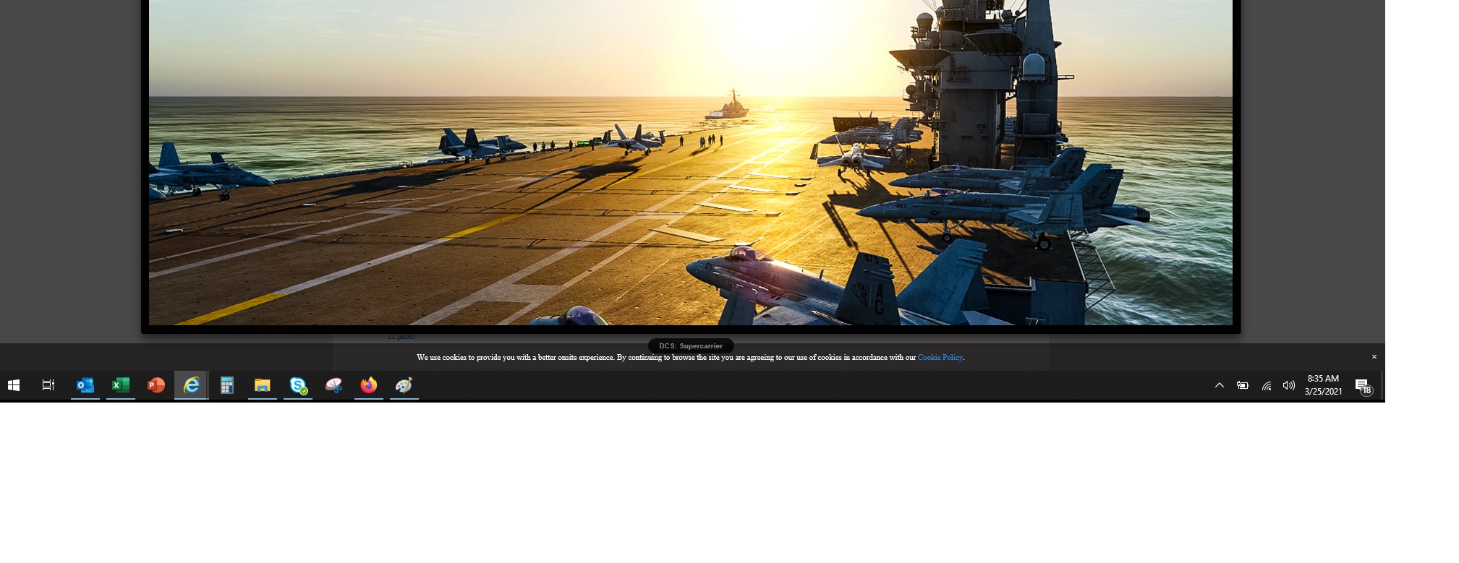Click the 'DCS: Supercarrier' caption label
The image size is (1459, 563).
point(691,346)
